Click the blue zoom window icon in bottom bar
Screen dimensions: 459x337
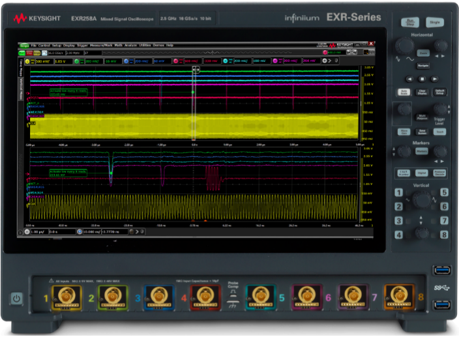(x=80, y=231)
